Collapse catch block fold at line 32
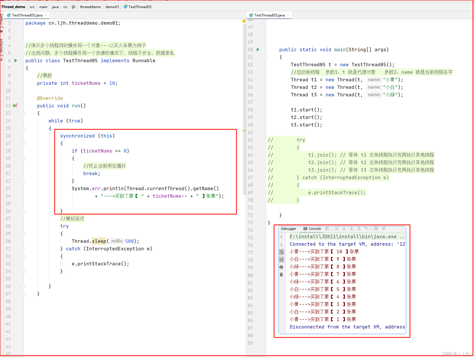 (x=23, y=256)
